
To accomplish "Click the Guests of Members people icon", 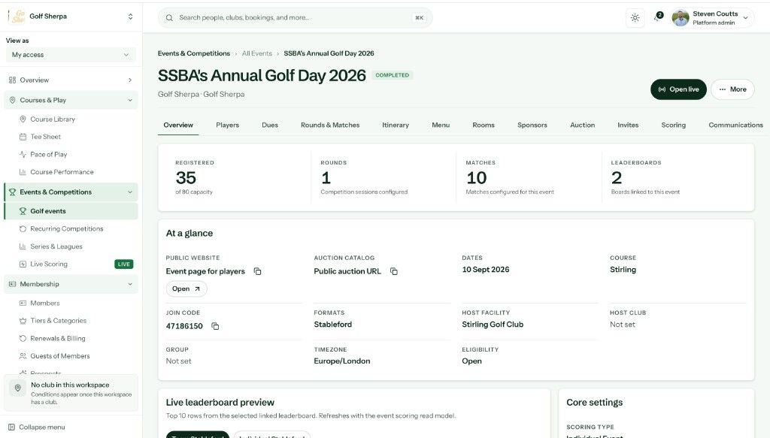I will (x=23, y=356).
